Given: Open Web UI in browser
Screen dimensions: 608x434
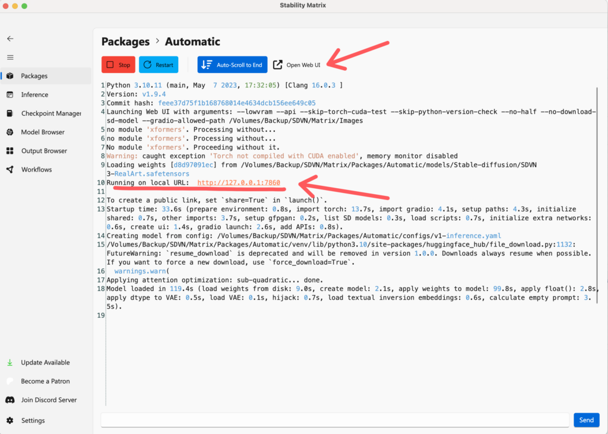Looking at the screenshot, I should [297, 65].
